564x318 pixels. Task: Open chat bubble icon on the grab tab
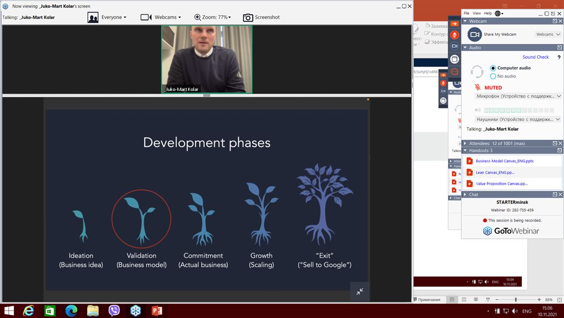pyautogui.click(x=455, y=71)
